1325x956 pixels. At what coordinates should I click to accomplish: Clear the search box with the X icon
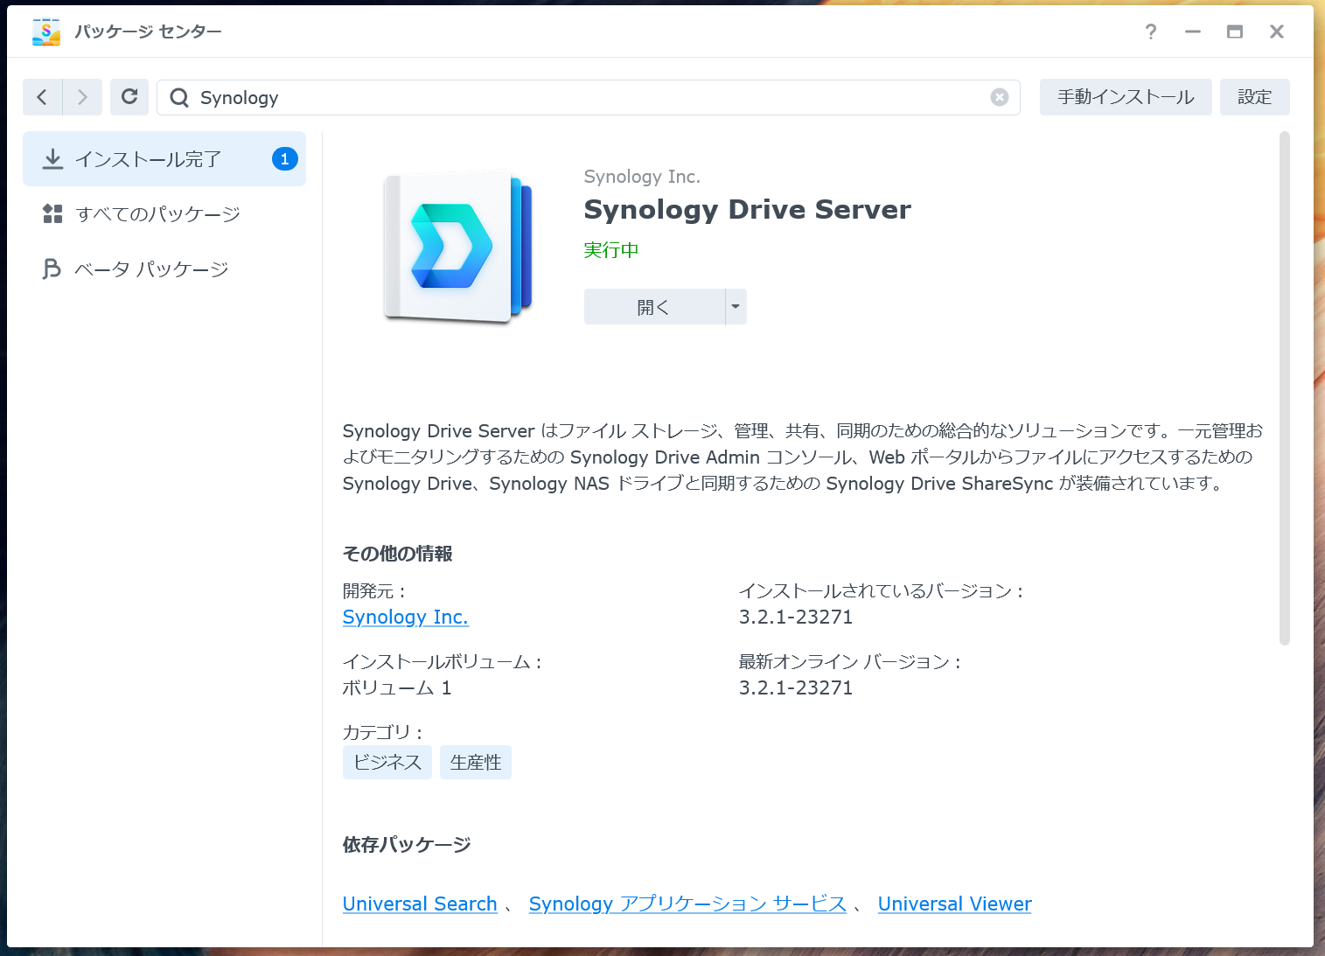999,96
